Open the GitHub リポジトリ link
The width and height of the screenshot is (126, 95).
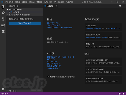point(54,66)
